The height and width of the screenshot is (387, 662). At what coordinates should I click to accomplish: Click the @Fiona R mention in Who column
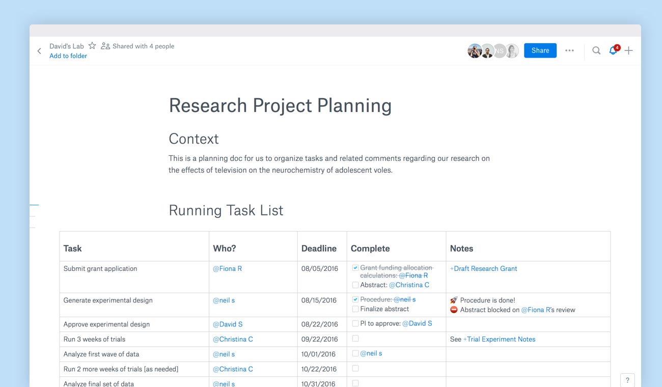click(227, 268)
